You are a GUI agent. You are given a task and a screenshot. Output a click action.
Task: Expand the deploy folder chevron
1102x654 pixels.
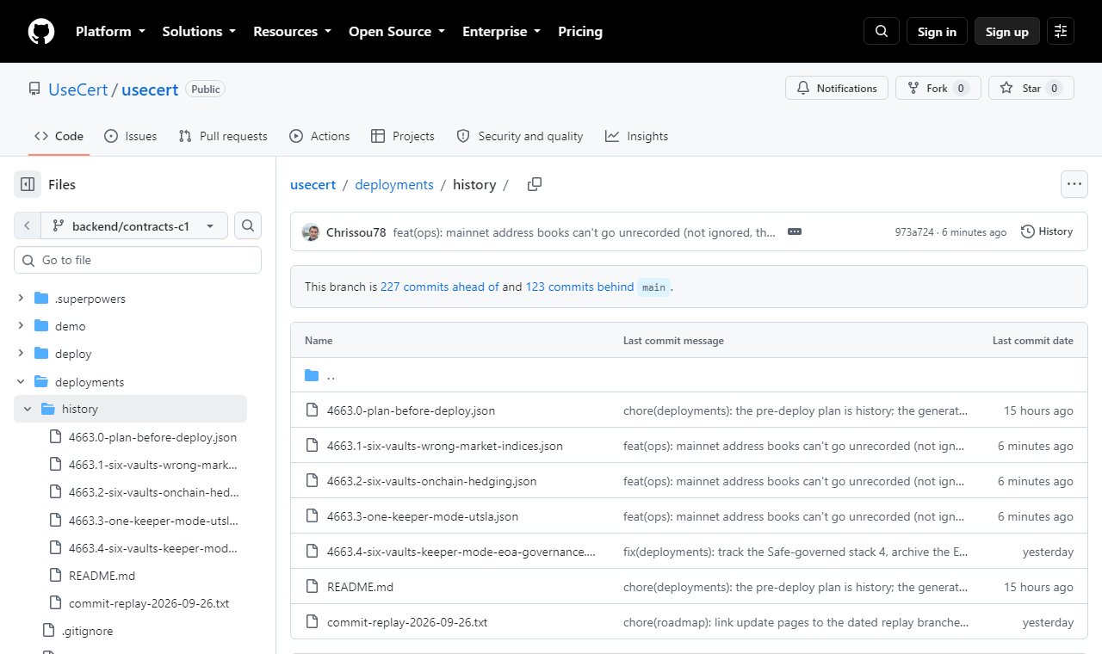click(21, 354)
